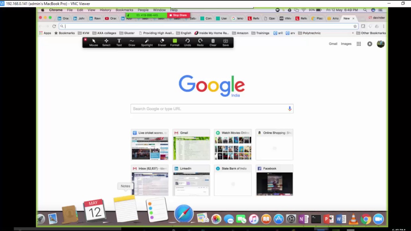Open the Chrome File menu
This screenshot has width=411, height=231.
coord(70,10)
